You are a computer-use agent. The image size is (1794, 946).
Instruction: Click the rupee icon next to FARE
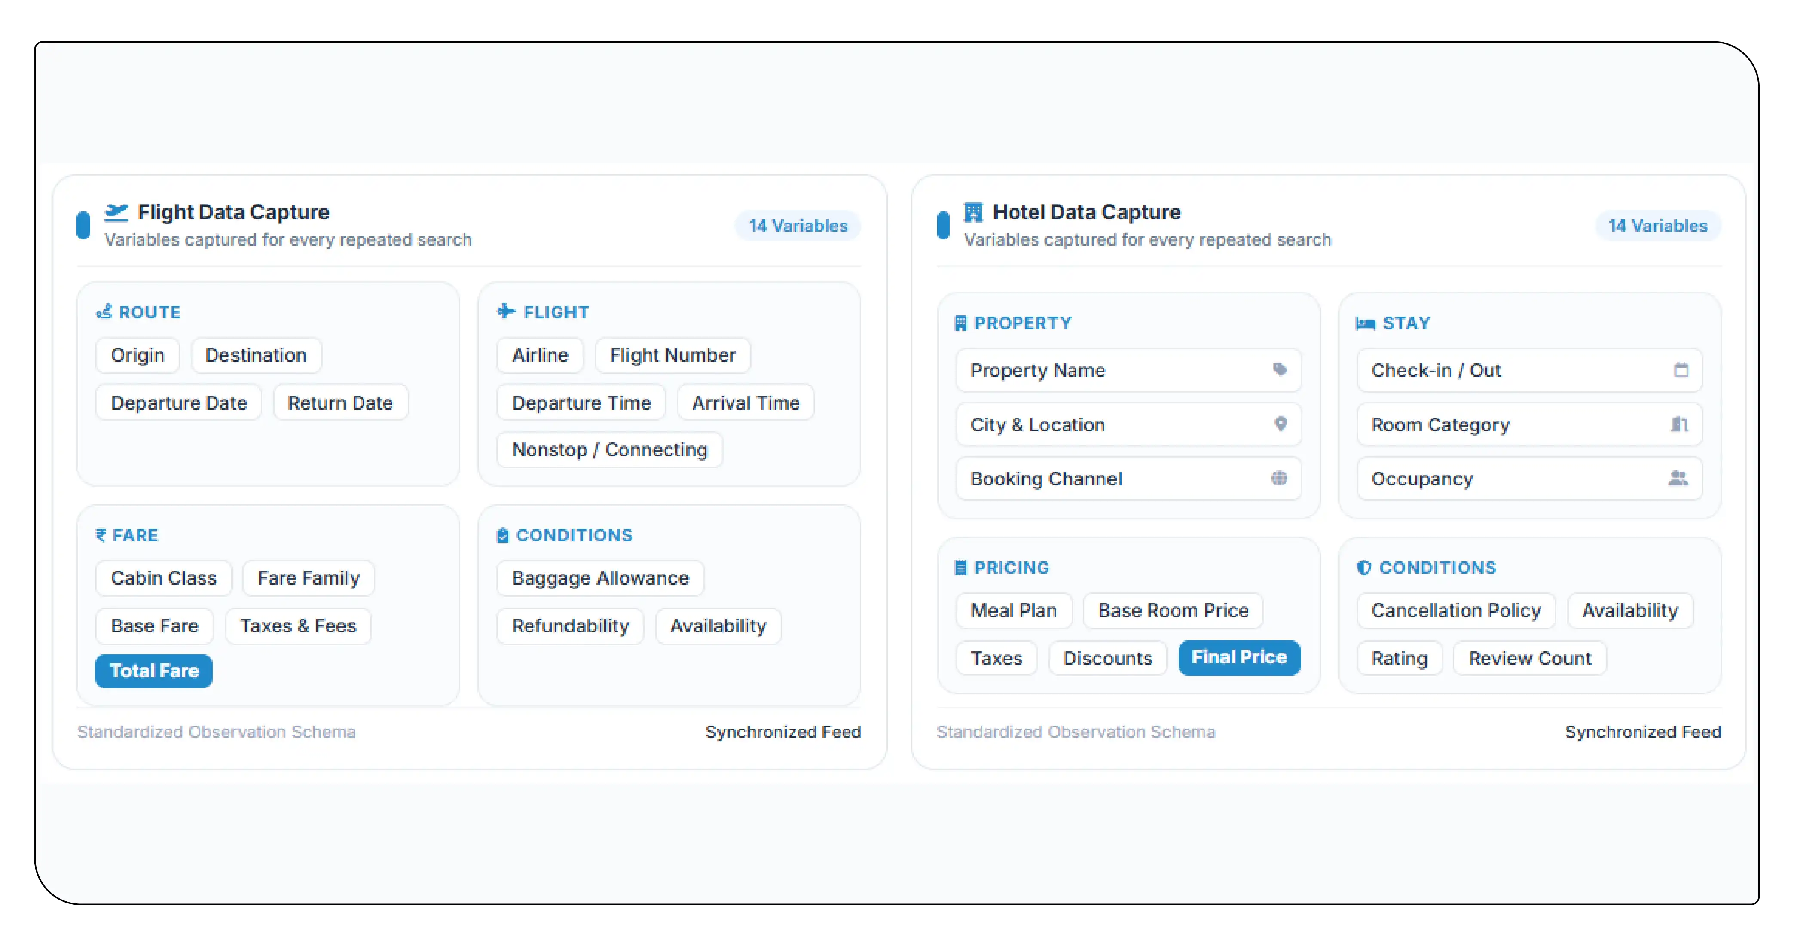[101, 534]
